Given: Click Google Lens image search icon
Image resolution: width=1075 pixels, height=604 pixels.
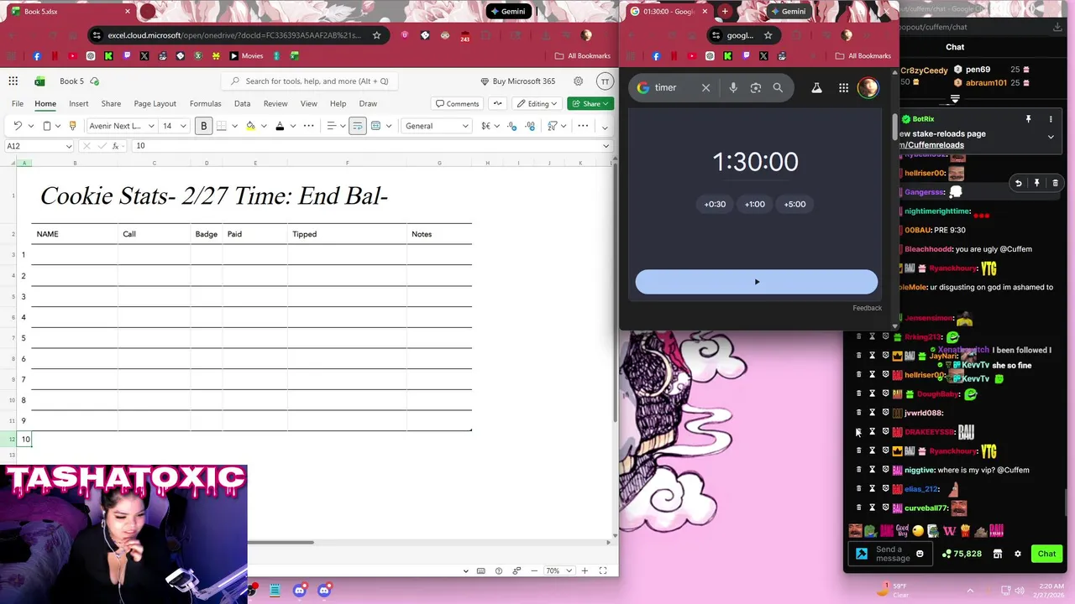Looking at the screenshot, I should pos(756,87).
